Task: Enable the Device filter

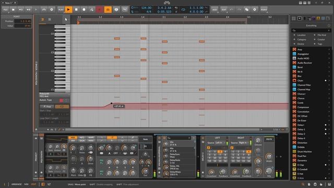Action: tap(301, 44)
